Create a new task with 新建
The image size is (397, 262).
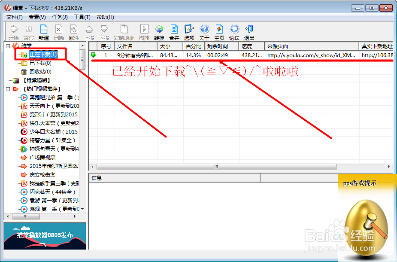tap(43, 33)
